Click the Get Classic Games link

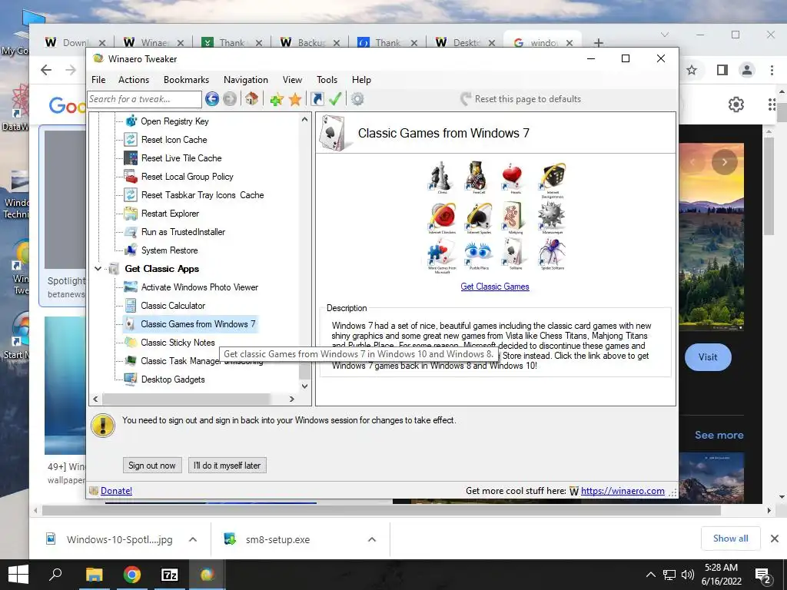click(x=495, y=287)
